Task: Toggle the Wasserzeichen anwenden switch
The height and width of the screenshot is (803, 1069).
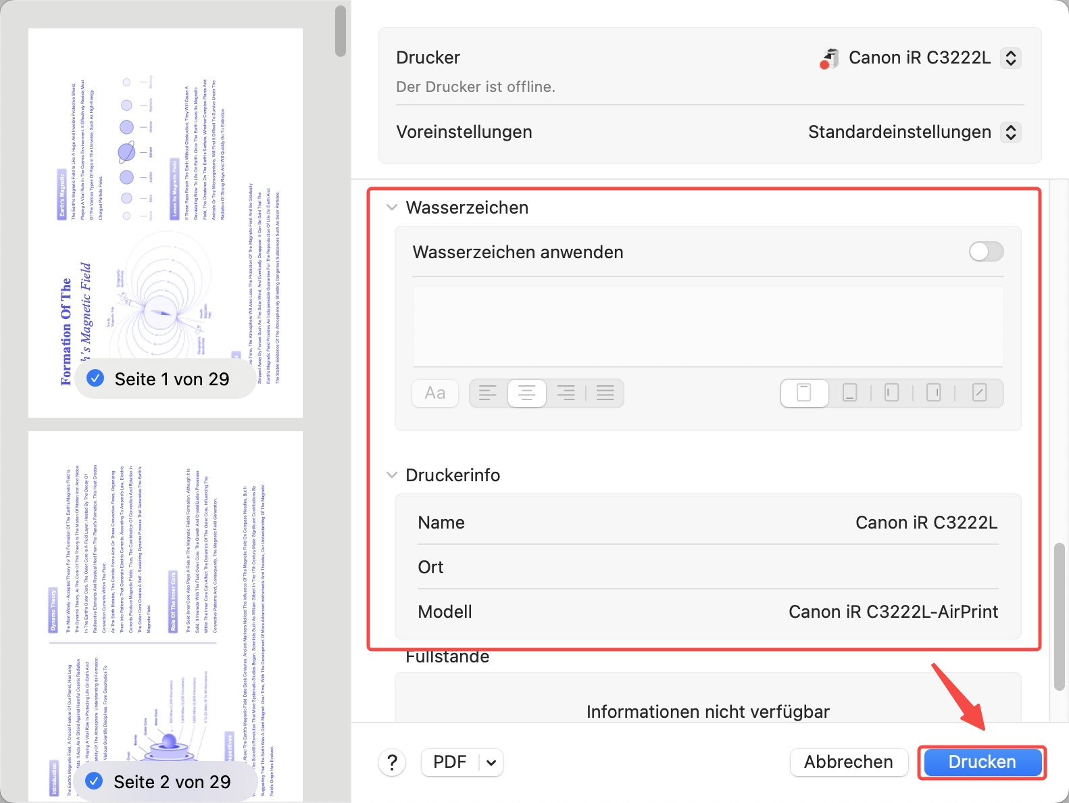Action: coord(987,252)
